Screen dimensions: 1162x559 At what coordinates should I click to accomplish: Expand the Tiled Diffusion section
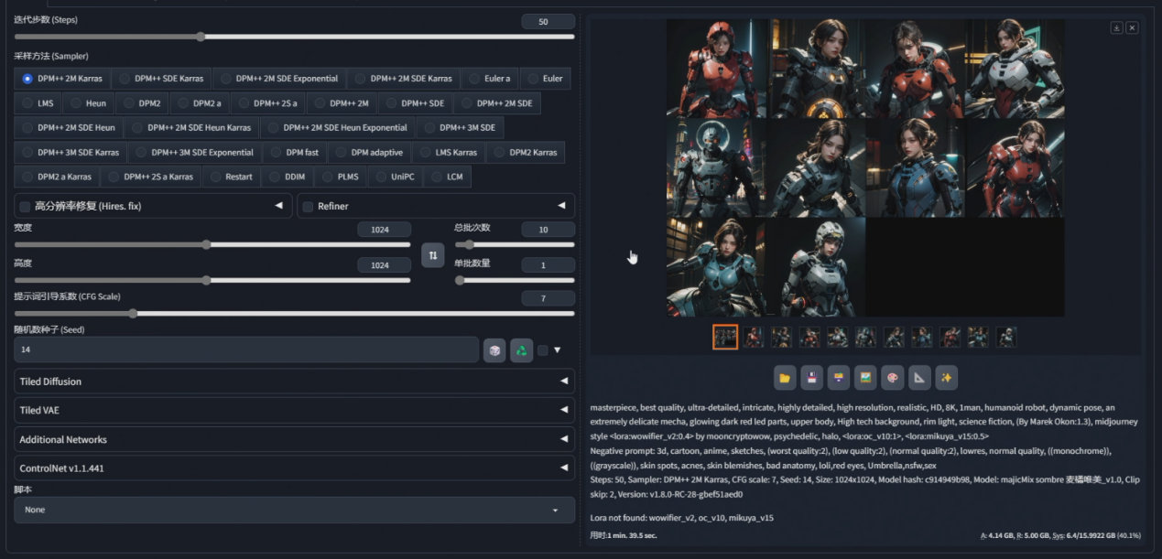[294, 382]
